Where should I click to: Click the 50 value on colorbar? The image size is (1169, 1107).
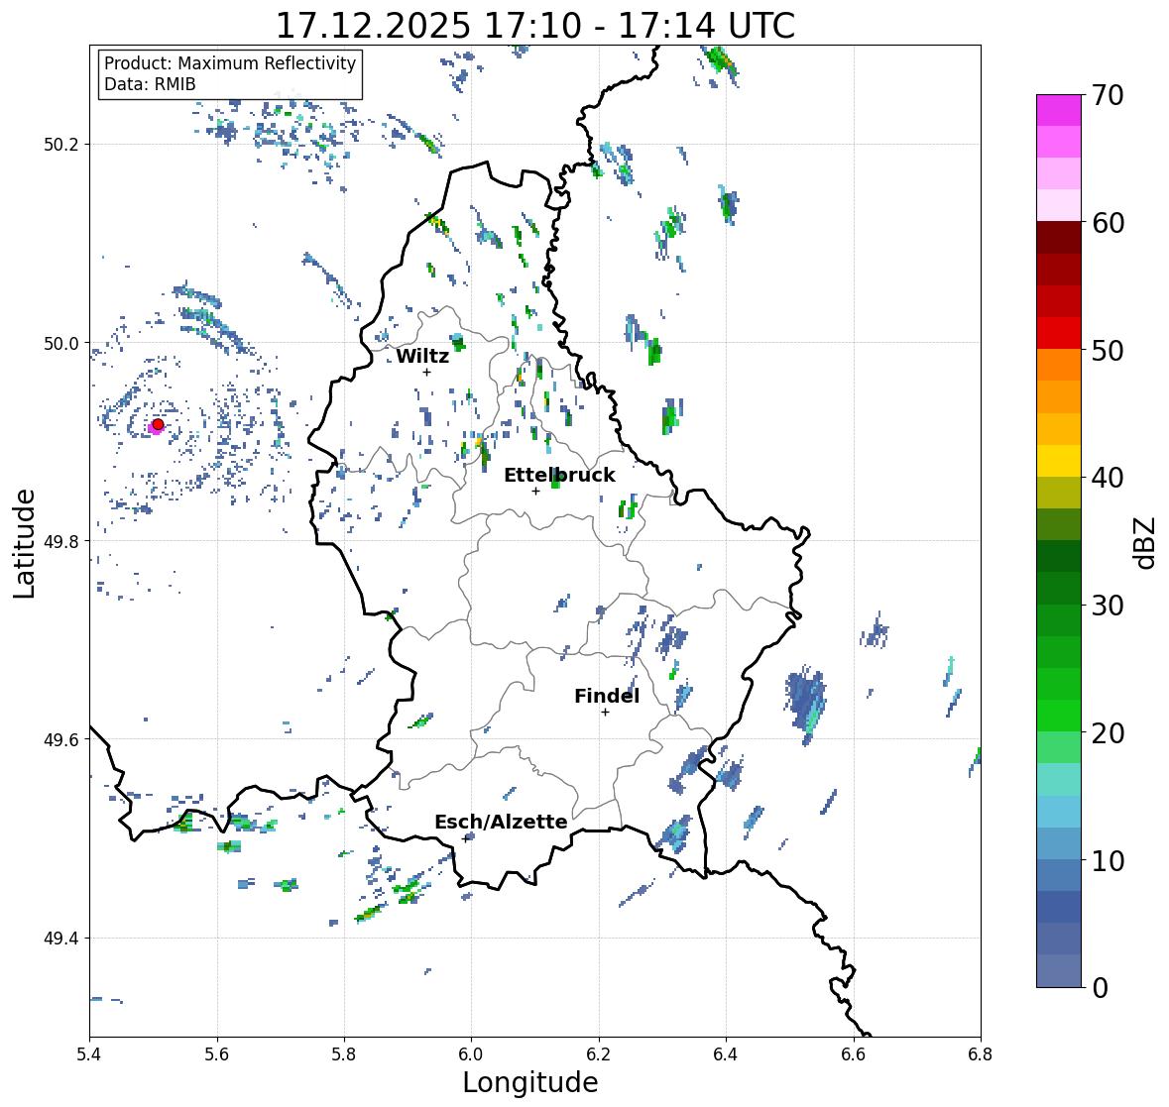coord(1108,351)
